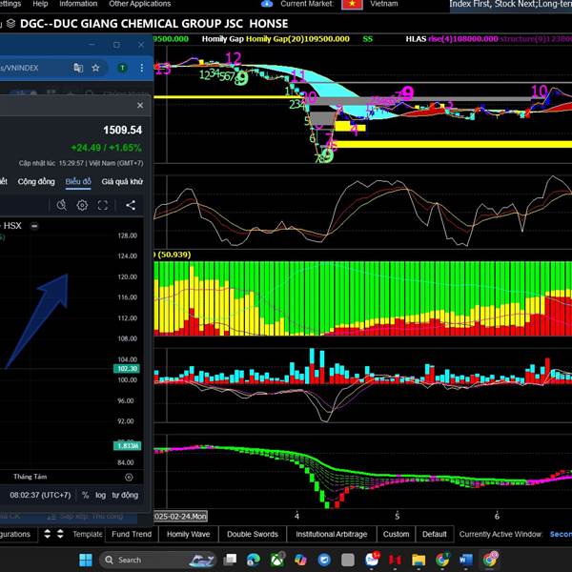Click the translate page icon in browser address bar
Image resolution: width=572 pixels, height=572 pixels.
[x=78, y=68]
